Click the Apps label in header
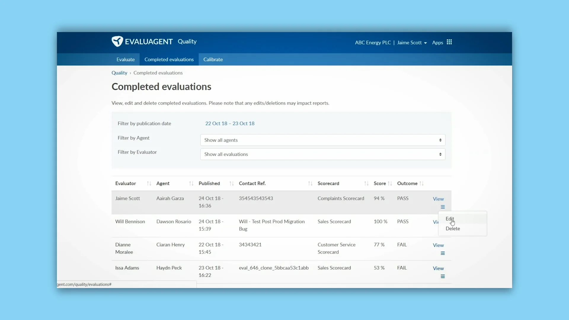Image resolution: width=569 pixels, height=320 pixels. pyautogui.click(x=437, y=43)
